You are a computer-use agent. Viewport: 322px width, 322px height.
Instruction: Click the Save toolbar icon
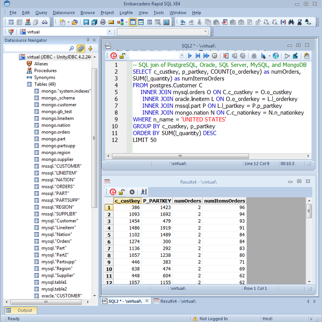point(86,22)
